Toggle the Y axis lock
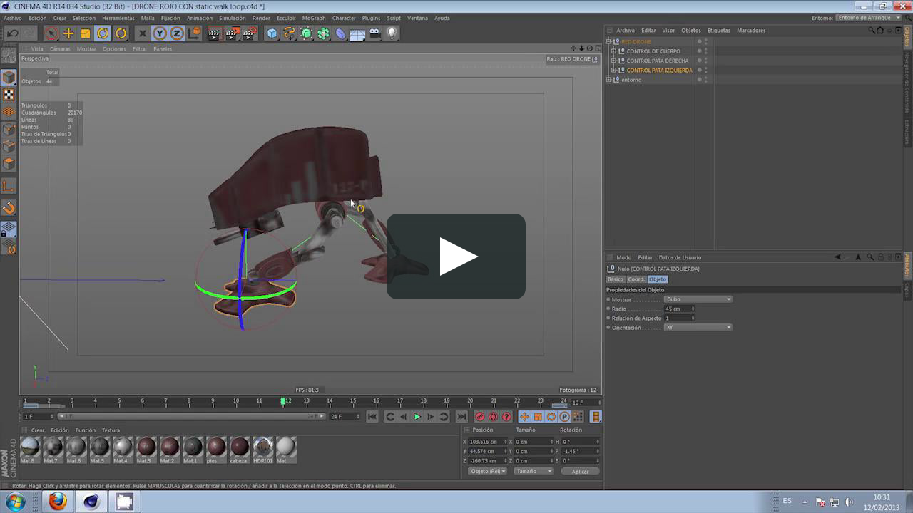The image size is (913, 513). pos(160,33)
